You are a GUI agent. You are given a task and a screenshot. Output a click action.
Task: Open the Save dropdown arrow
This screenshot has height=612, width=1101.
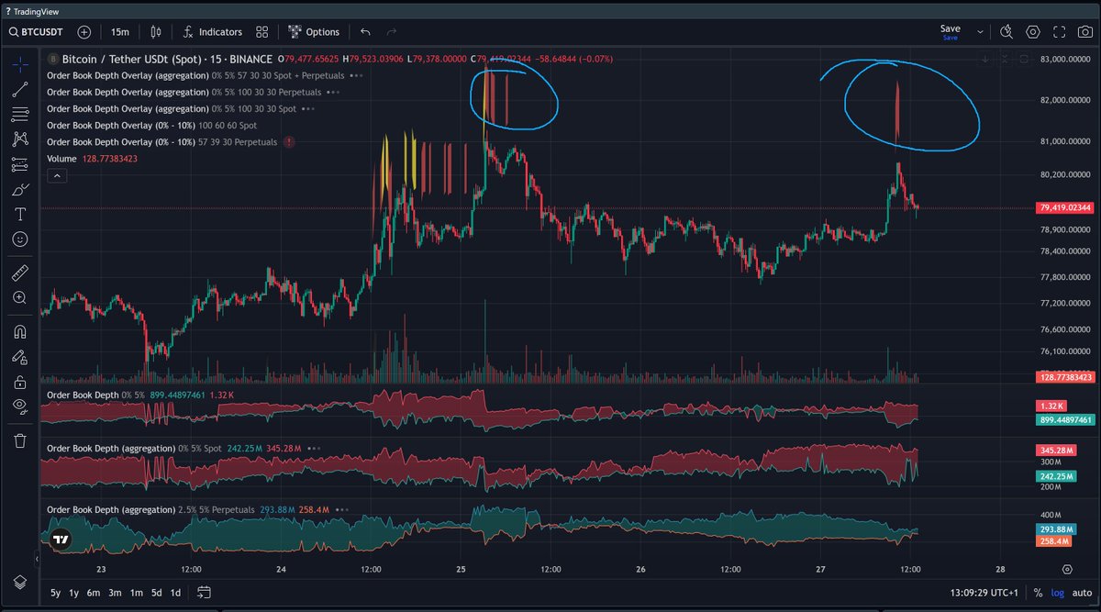981,31
